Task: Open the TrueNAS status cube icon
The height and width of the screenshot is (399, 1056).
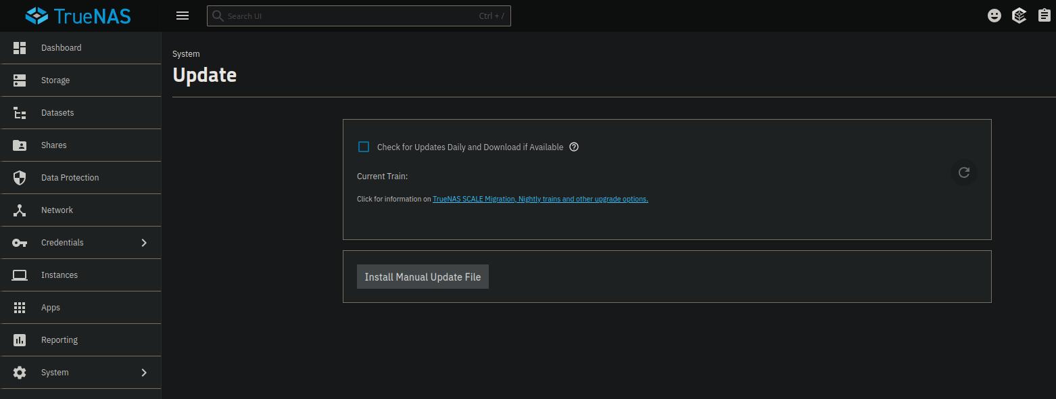Action: click(x=1019, y=16)
